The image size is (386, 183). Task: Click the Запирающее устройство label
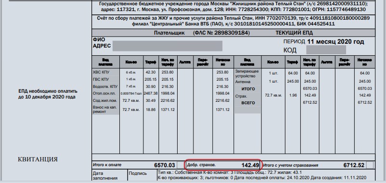point(247,73)
